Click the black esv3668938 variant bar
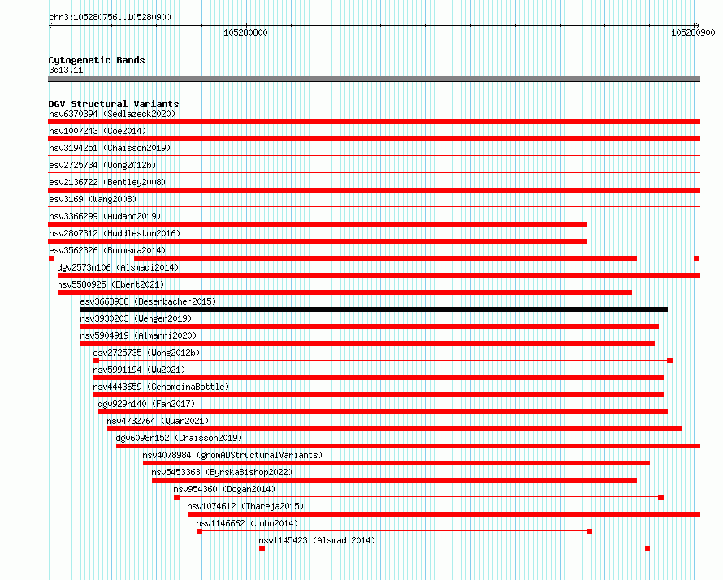Viewport: 723px width, 580px height. click(x=374, y=309)
